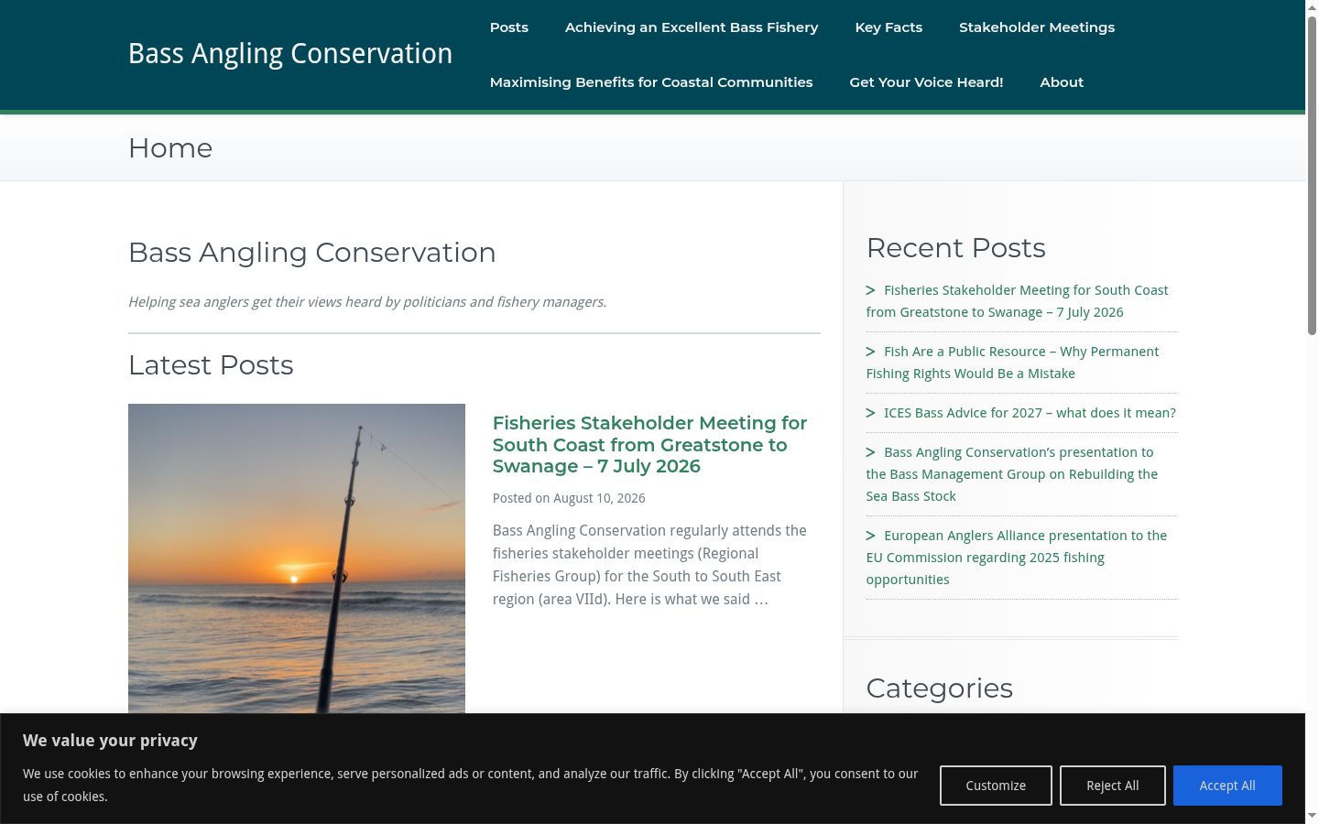Open the Posts menu item
Screen dimensions: 1319x824
coord(508,27)
